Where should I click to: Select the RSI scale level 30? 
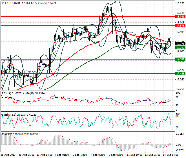pyautogui.click(x=177, y=106)
